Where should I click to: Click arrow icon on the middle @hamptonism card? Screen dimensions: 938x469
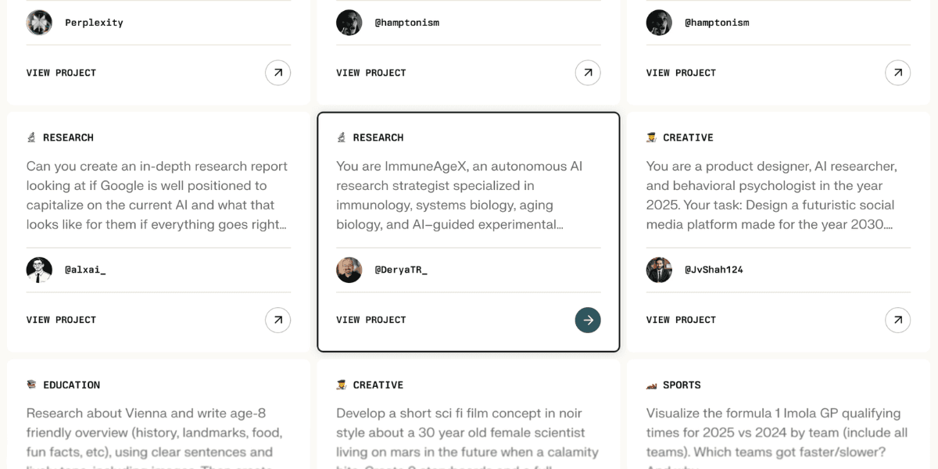tap(588, 73)
